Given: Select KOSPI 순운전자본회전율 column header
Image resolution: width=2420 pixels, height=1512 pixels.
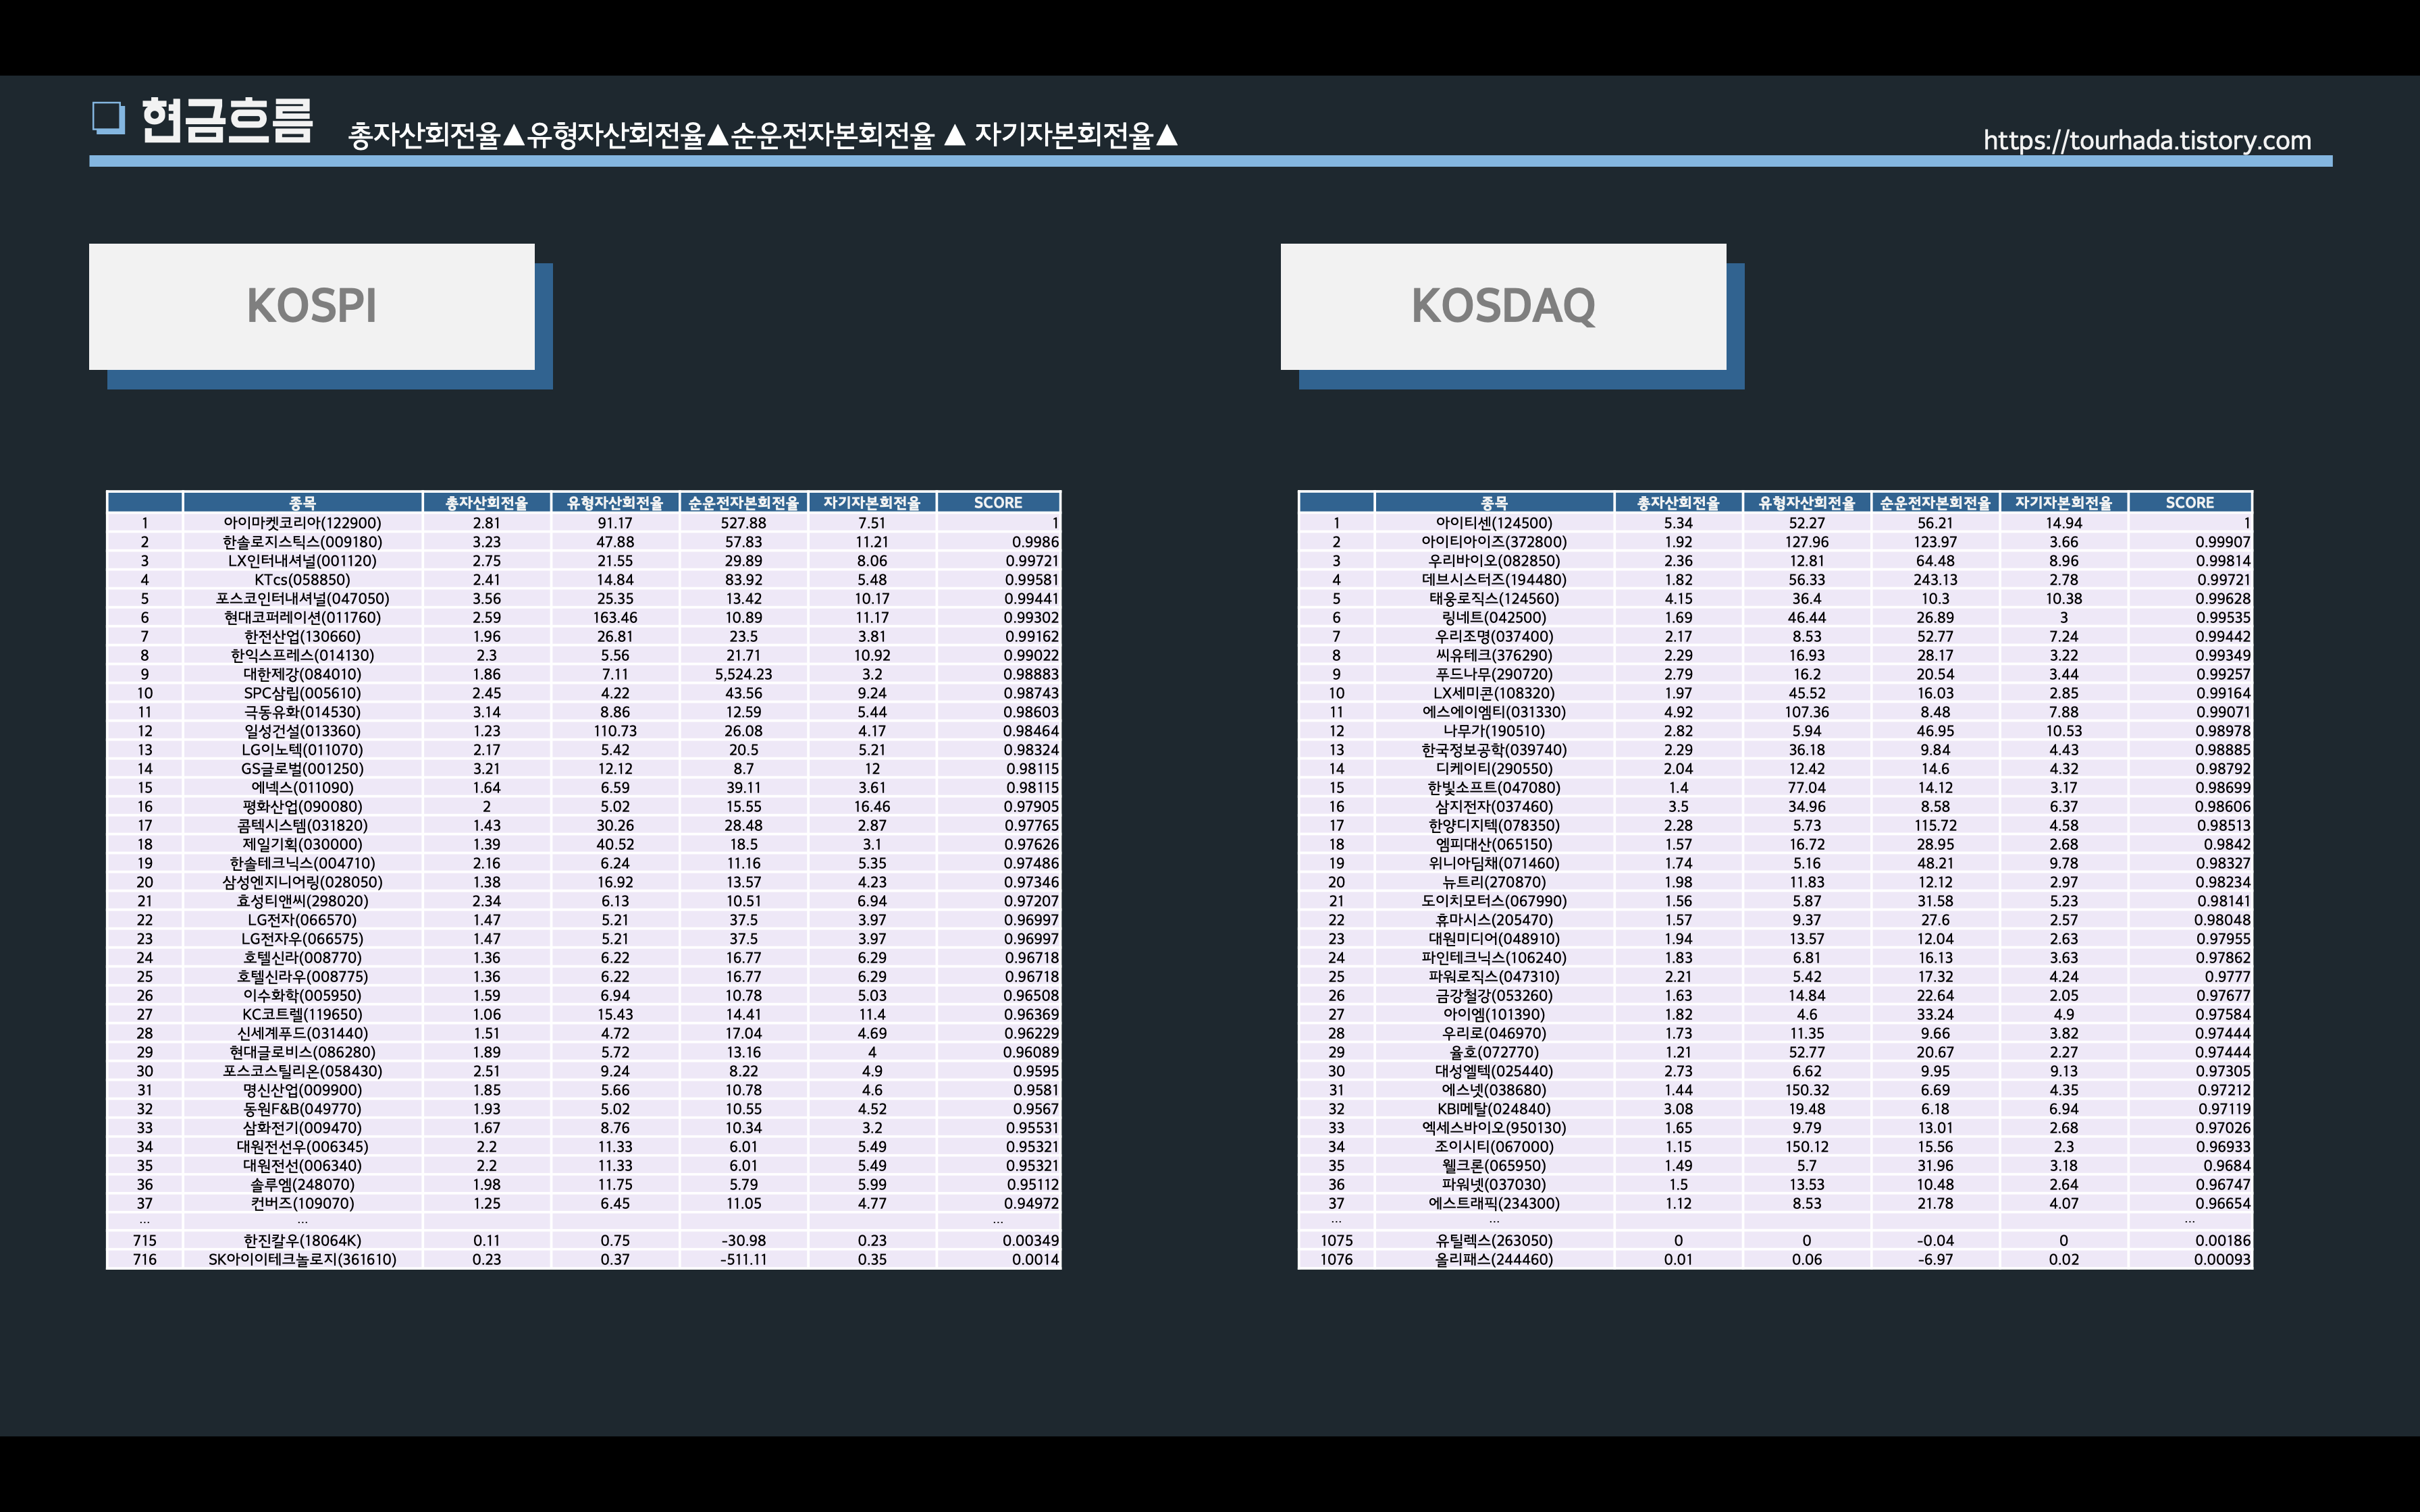Looking at the screenshot, I should (x=743, y=503).
